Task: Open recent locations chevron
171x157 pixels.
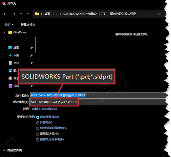Action: click(21, 14)
